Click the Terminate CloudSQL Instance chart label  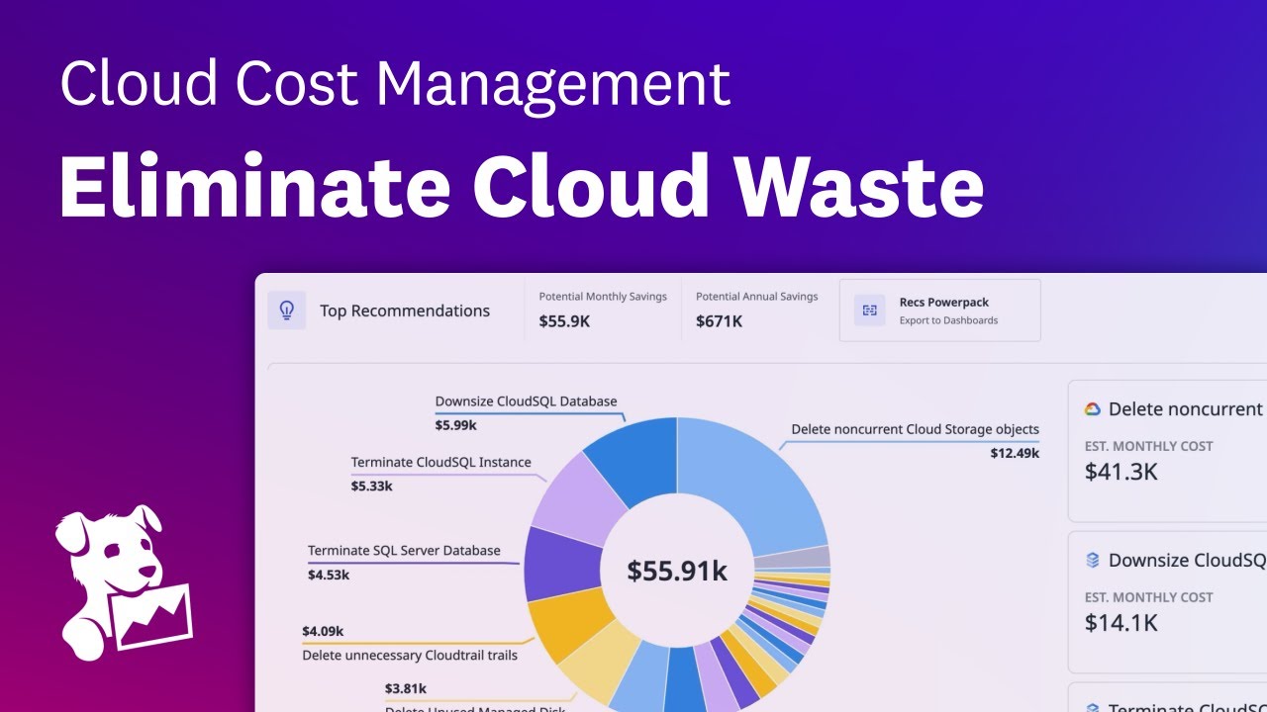pyautogui.click(x=440, y=462)
